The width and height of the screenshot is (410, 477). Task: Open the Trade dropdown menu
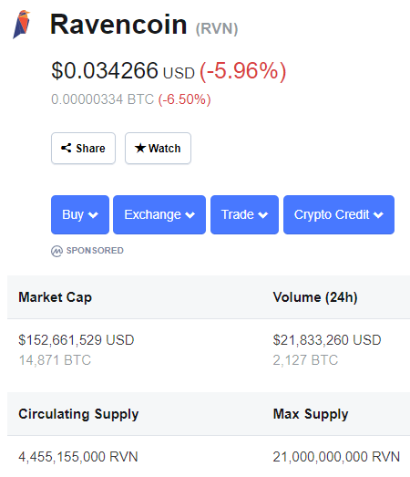click(244, 214)
